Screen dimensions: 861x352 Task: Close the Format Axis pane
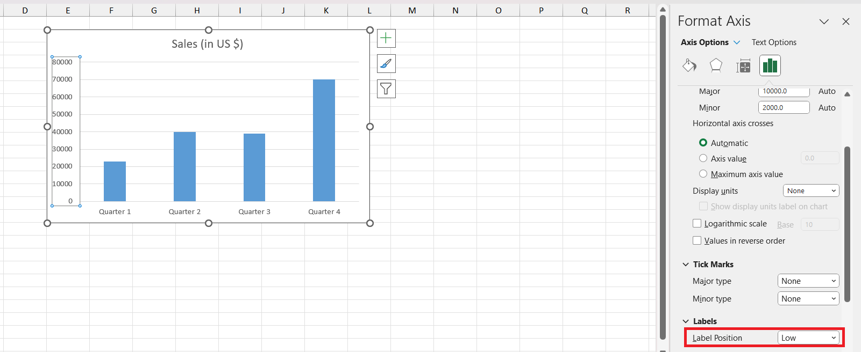pos(846,21)
